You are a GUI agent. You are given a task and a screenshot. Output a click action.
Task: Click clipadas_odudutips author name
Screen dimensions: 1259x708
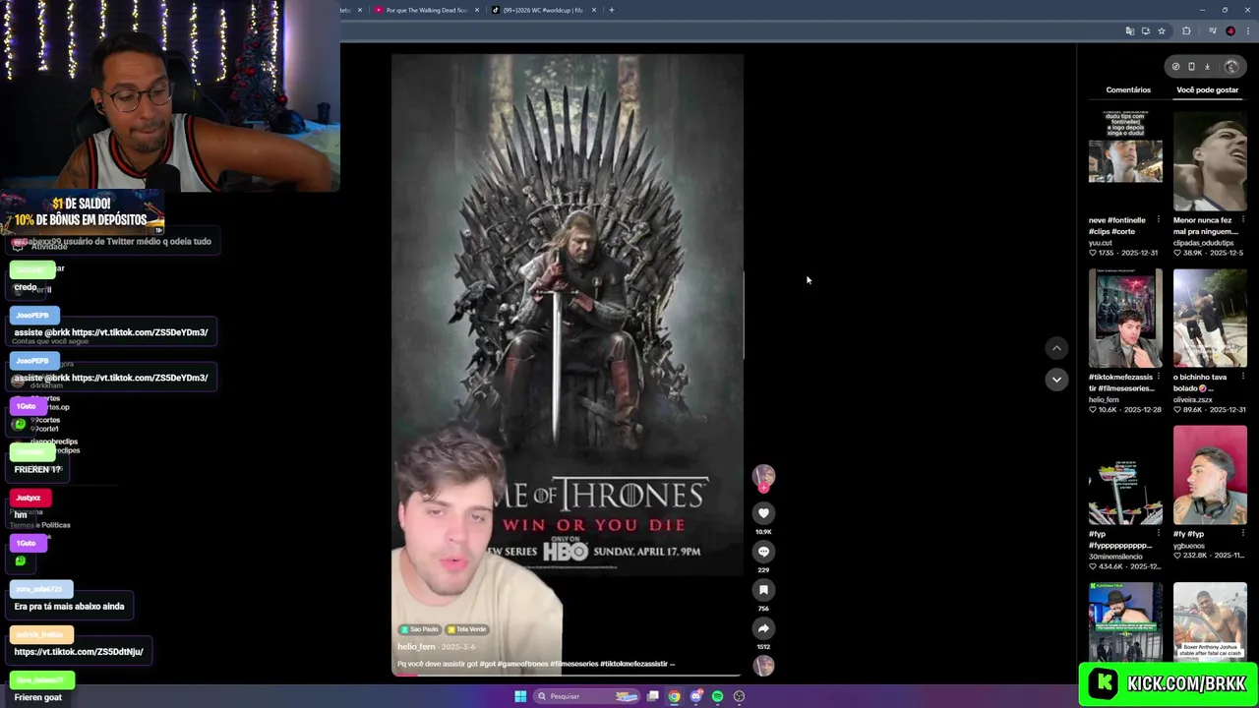(1203, 243)
